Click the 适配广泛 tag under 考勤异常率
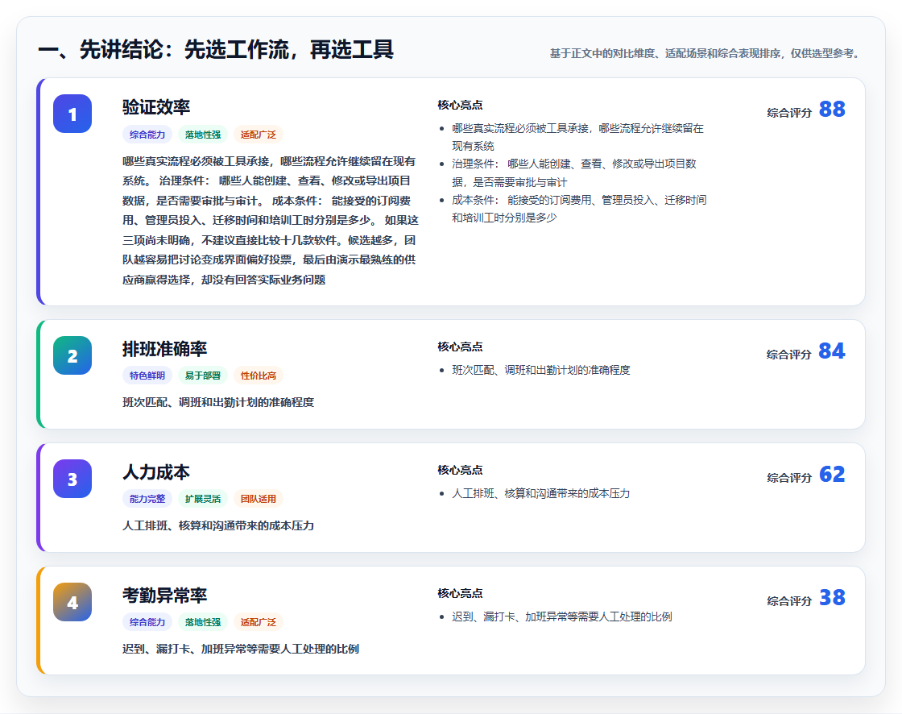Viewport: 902px width, 714px height. tap(259, 622)
